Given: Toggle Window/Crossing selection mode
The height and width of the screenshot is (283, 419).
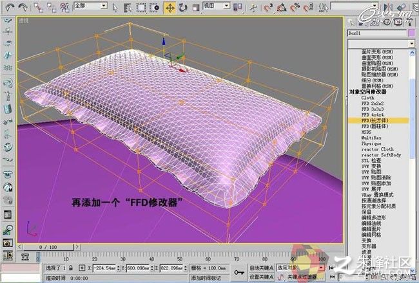Looking at the screenshot, I should point(155,8).
